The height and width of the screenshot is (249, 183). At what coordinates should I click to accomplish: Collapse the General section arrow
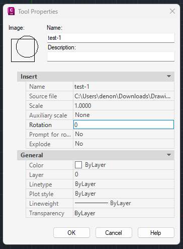click(169, 155)
